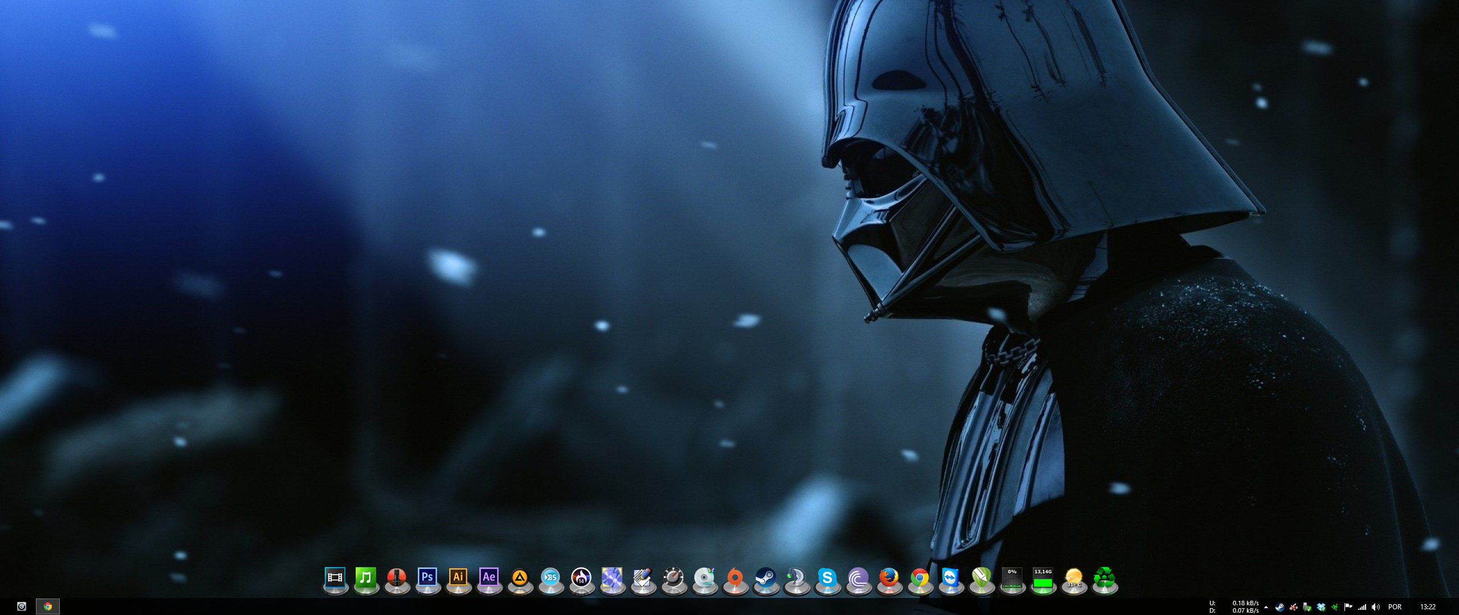Viewport: 1459px width, 615px height.
Task: Show hidden tray icons arrow
Action: [1266, 607]
